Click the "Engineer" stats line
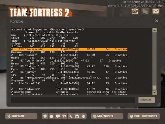Screen dimensions: 165x124 (45, 81)
